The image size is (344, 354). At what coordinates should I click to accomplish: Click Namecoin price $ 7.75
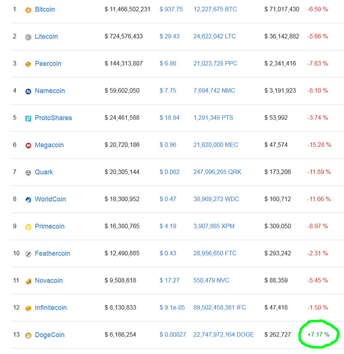(x=168, y=91)
